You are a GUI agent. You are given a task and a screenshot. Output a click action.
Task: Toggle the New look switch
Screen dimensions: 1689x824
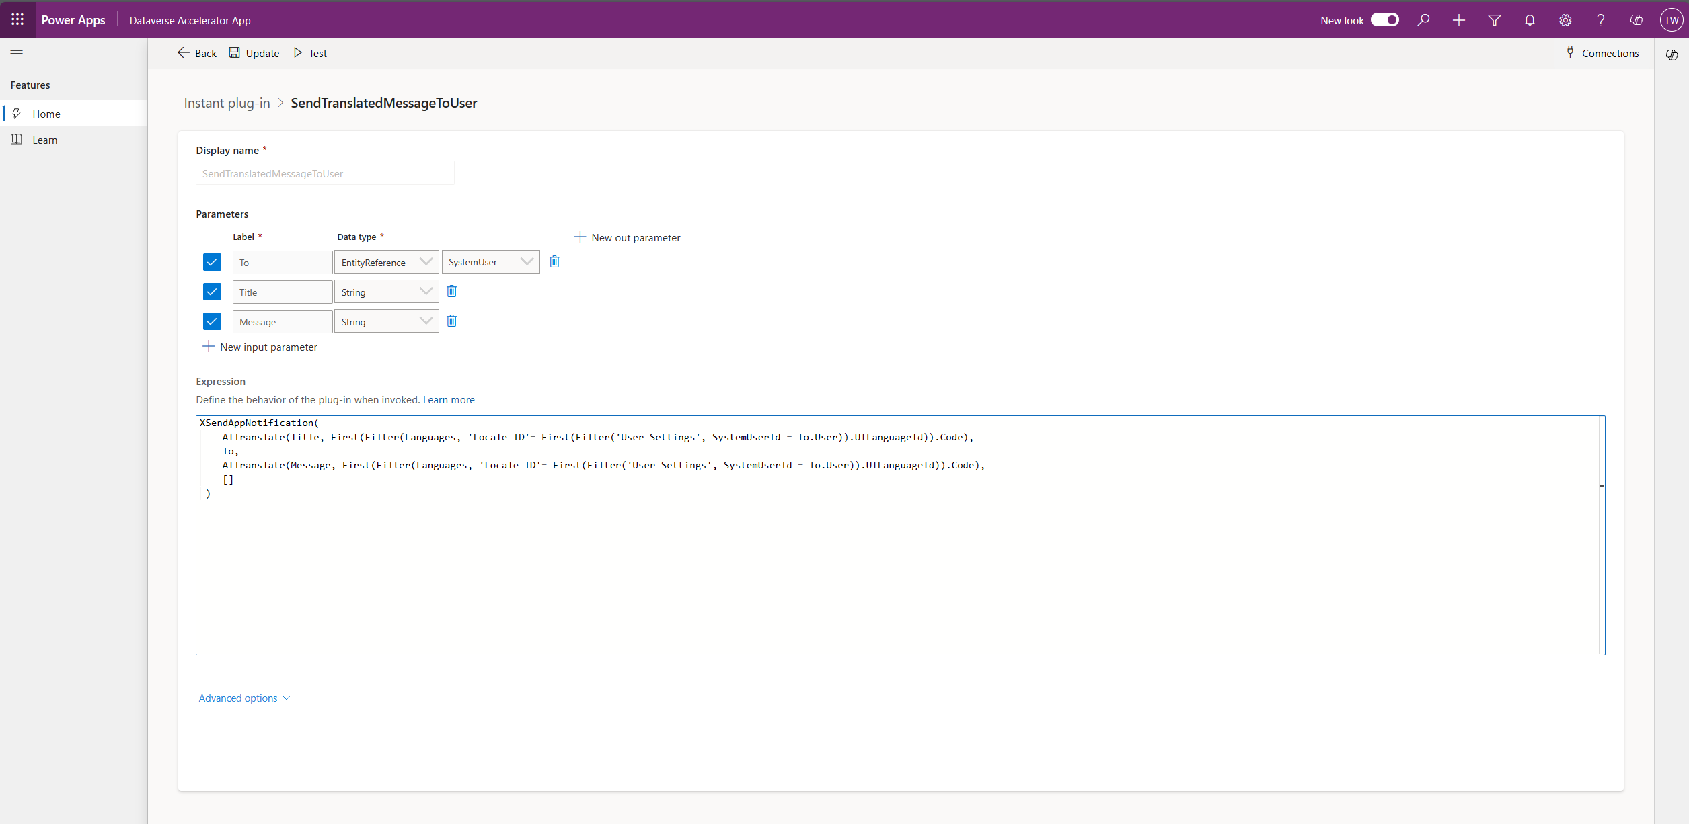click(x=1385, y=20)
